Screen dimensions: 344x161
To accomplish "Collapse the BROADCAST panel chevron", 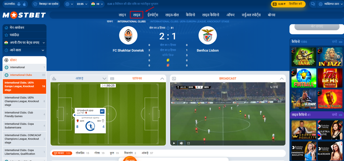I will tap(282, 78).
